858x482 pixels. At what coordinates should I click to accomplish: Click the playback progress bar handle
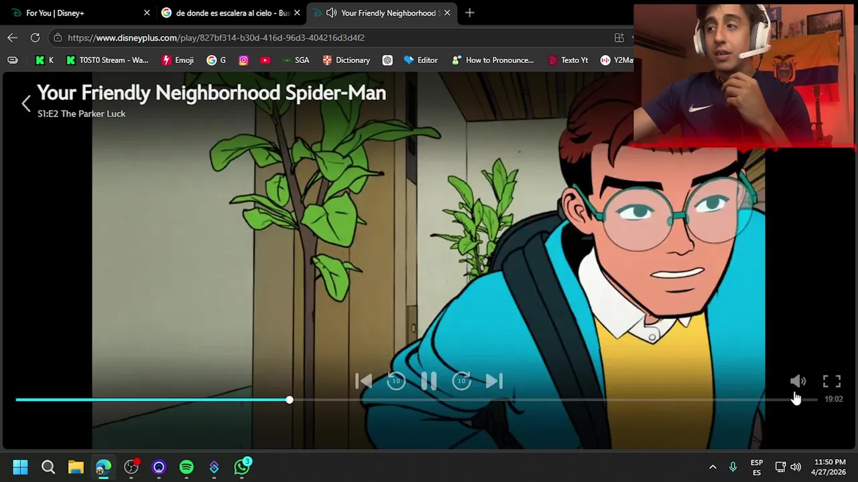[x=289, y=400]
